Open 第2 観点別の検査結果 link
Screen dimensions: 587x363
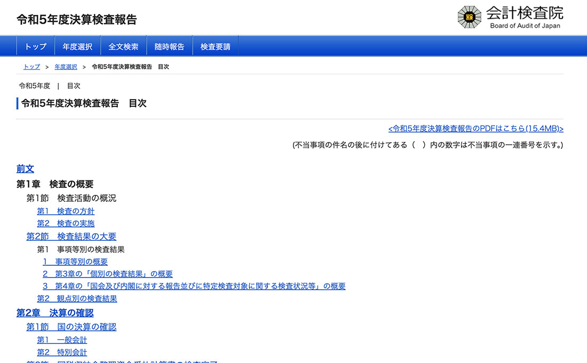point(77,298)
